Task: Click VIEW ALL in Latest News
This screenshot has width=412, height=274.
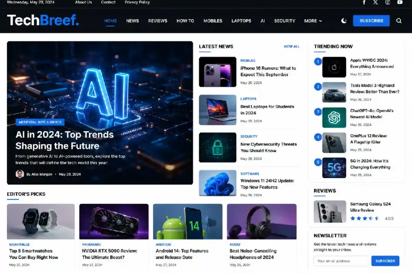Action: 291,47
